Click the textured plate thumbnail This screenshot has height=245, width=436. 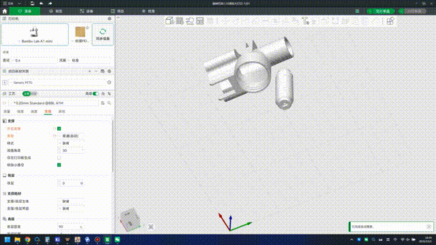click(80, 32)
